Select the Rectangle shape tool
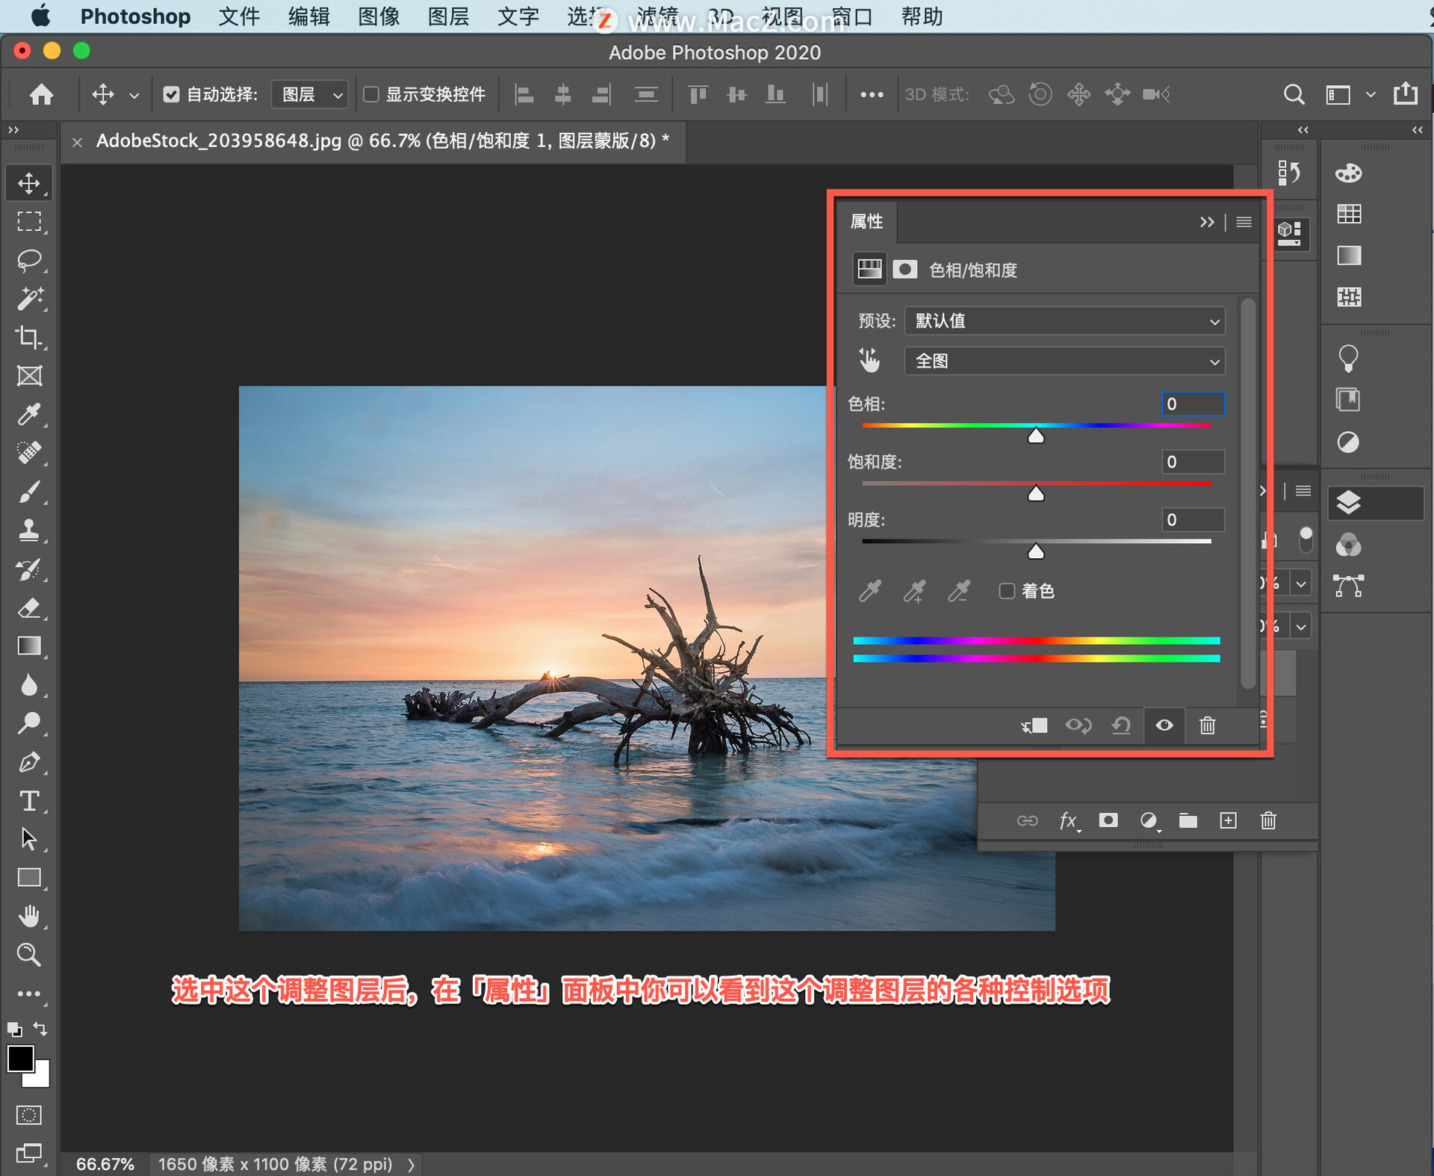Viewport: 1434px width, 1176px height. (x=29, y=878)
